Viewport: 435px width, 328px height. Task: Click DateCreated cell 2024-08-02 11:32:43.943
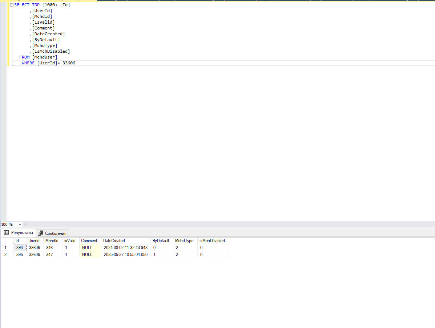point(126,248)
